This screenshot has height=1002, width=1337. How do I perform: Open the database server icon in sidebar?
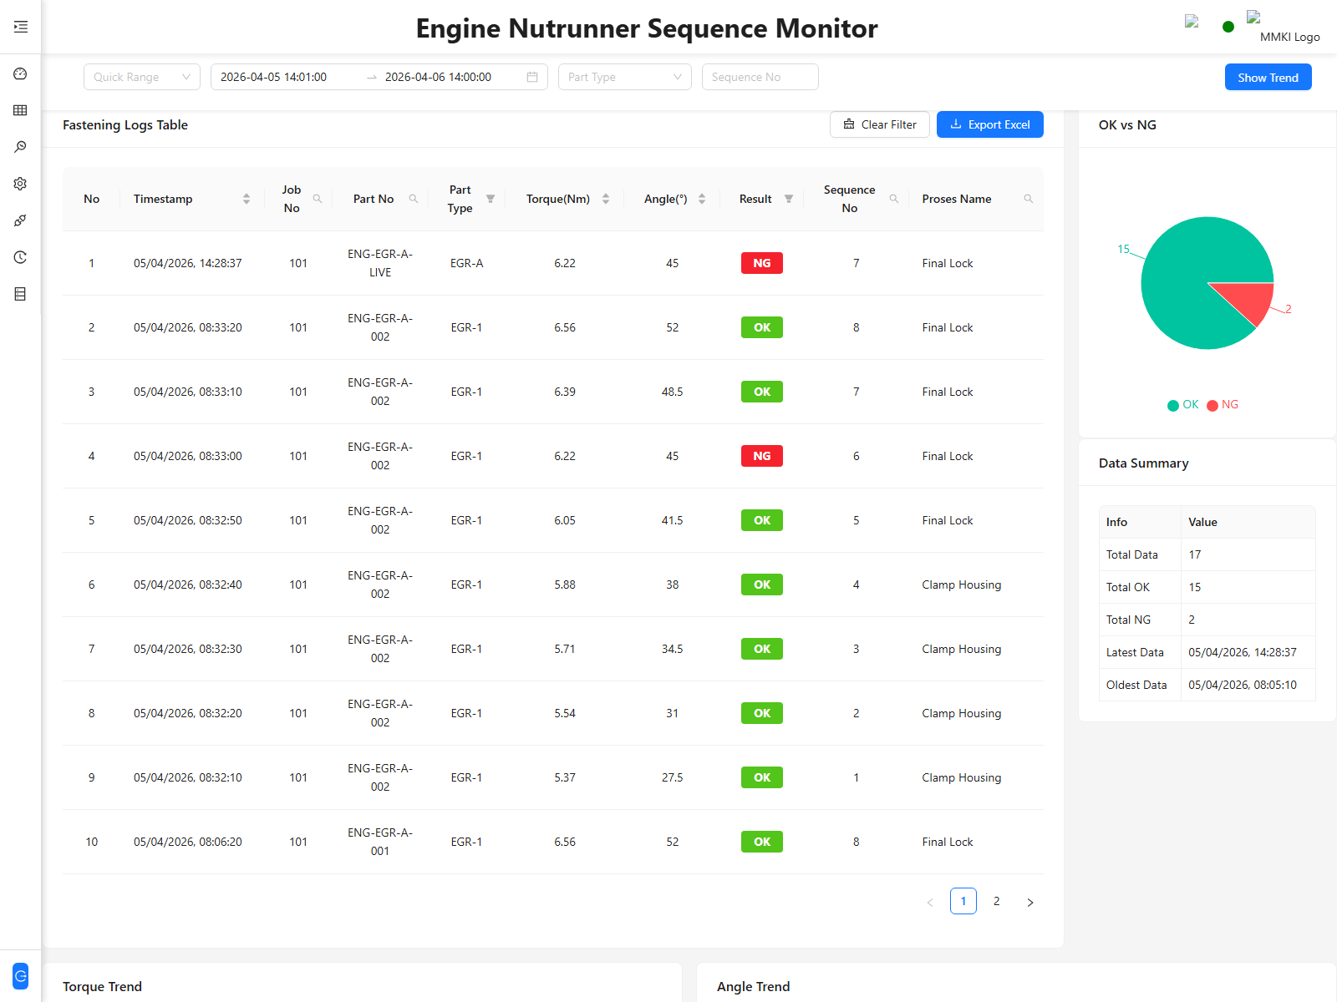21,294
